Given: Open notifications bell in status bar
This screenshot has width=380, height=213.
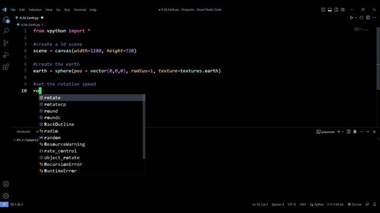Looking at the screenshot, I should 375,204.
